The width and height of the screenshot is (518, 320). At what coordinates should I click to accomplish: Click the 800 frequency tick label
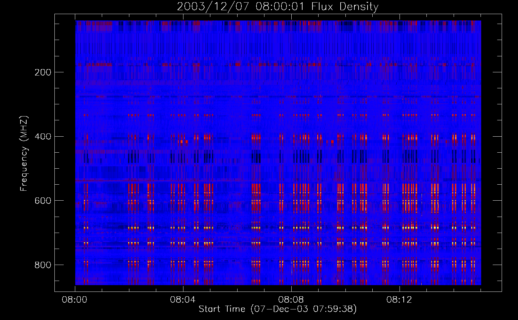click(x=43, y=265)
